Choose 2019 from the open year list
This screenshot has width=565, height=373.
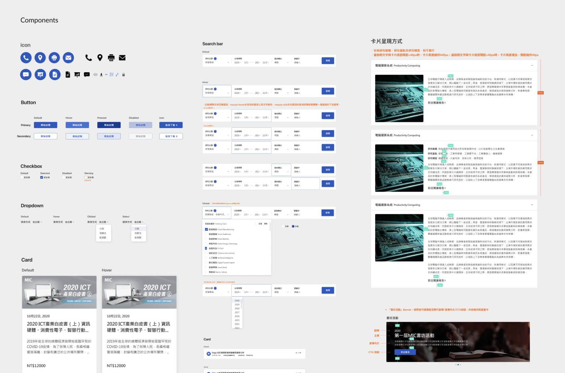pyautogui.click(x=237, y=305)
